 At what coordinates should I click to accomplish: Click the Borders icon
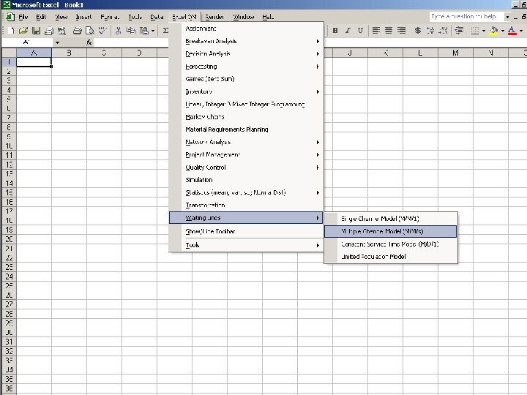pos(474,31)
